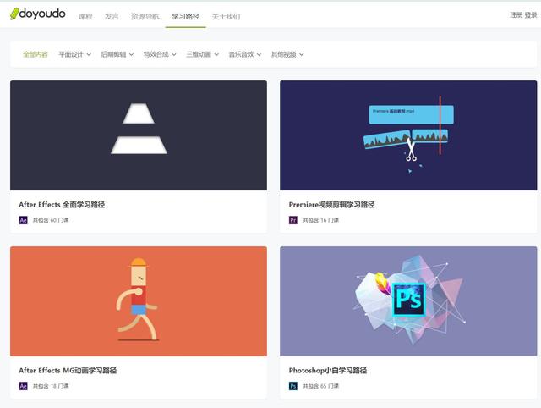
Task: Open the running character MG动画 thumbnail
Action: click(x=139, y=301)
